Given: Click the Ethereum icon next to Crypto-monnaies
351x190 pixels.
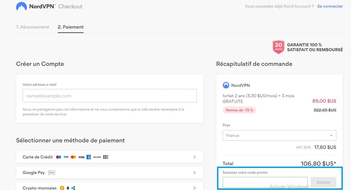Looking at the screenshot, I should (67, 188).
